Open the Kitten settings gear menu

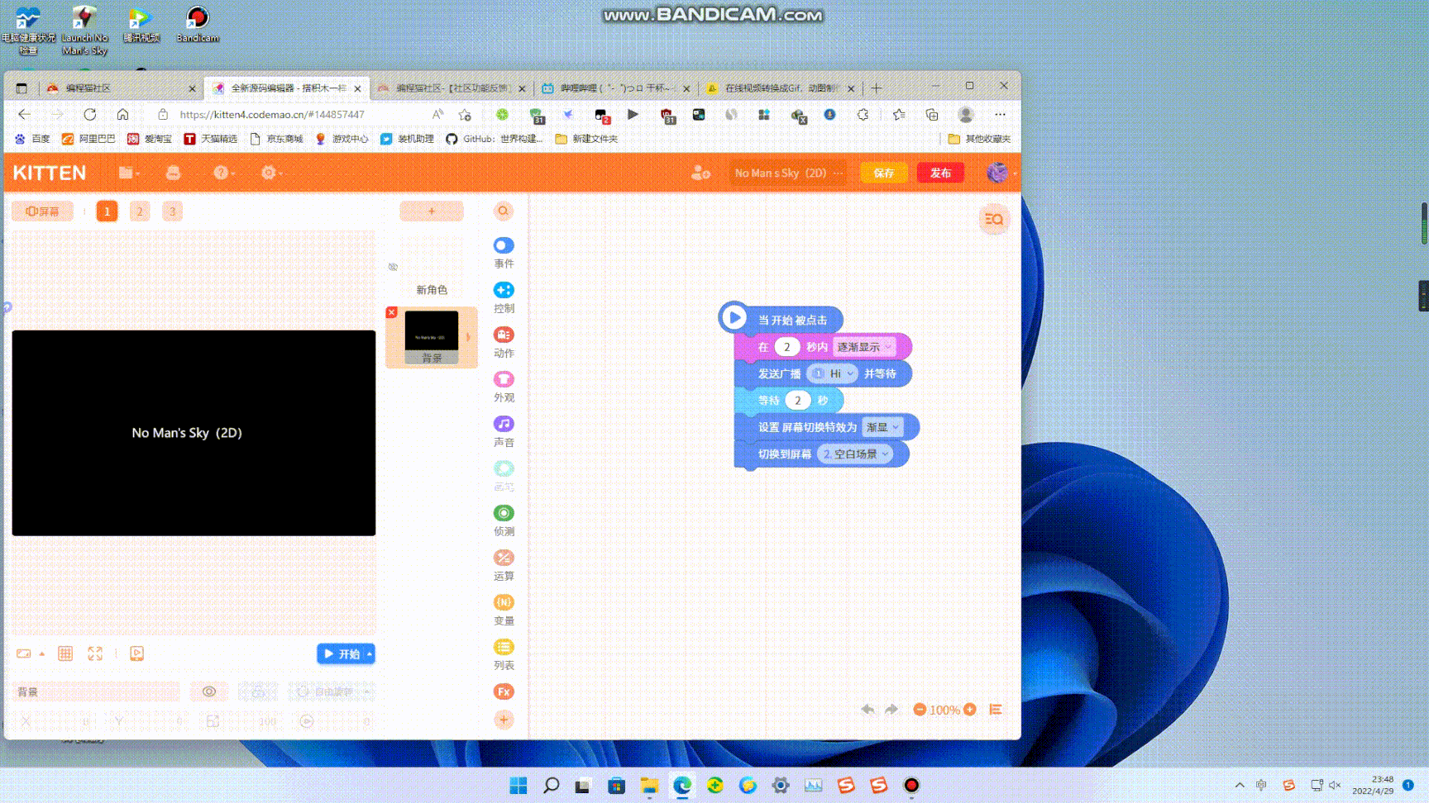[x=270, y=173]
